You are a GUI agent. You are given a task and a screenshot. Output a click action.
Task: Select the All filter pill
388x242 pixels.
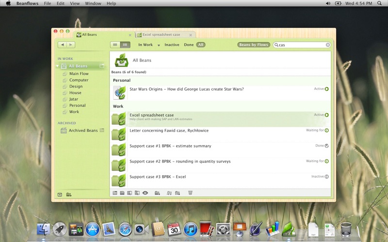click(x=201, y=45)
